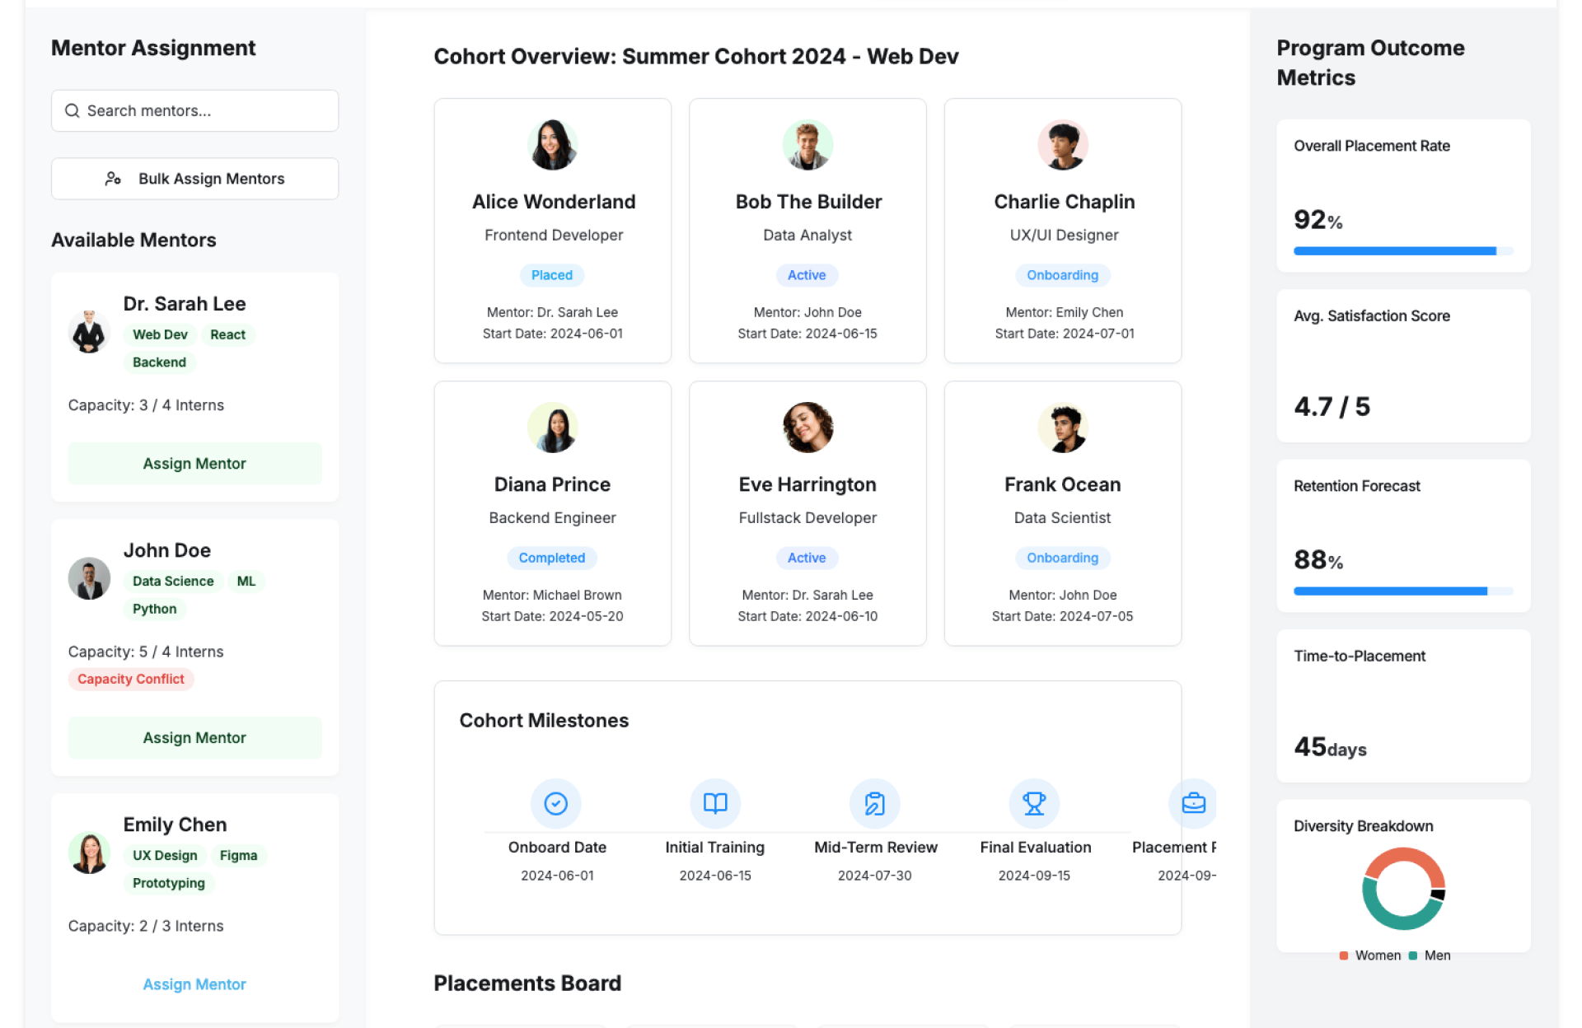Click the Capacity Conflict warning badge
This screenshot has width=1582, height=1028.
pos(131,679)
